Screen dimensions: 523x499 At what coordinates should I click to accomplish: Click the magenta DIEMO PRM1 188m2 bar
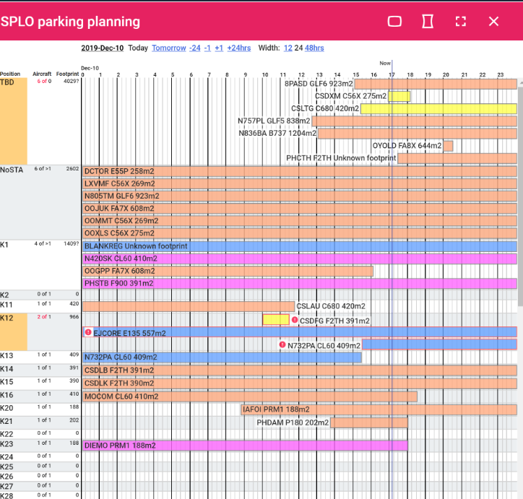(x=245, y=446)
